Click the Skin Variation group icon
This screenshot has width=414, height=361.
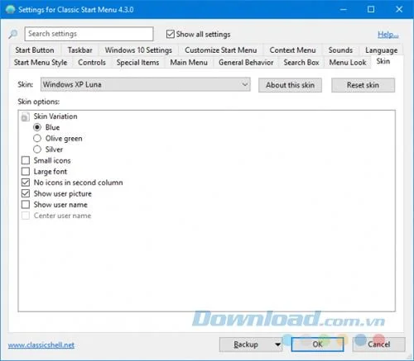pyautogui.click(x=25, y=116)
